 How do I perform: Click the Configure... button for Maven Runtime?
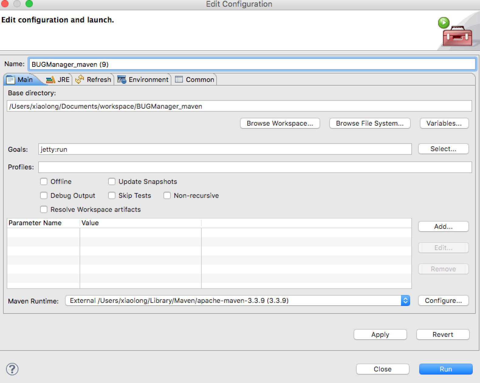tap(443, 300)
